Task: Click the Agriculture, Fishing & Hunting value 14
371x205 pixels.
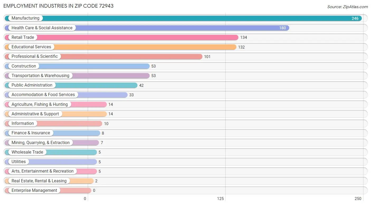Action: pos(111,104)
